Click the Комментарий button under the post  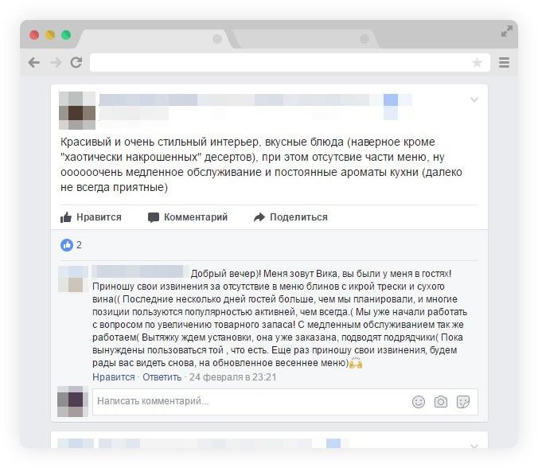(188, 217)
